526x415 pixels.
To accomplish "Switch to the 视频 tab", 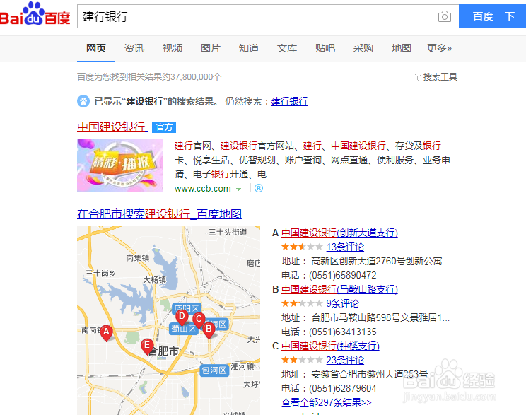I will [173, 48].
